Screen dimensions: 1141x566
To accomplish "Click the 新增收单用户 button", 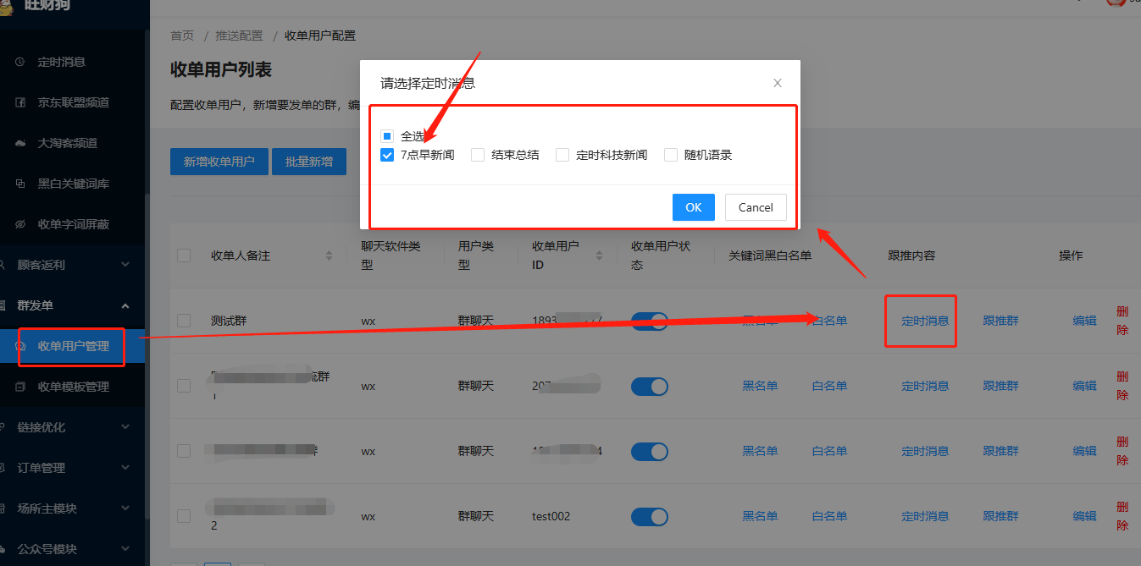I will (x=219, y=162).
